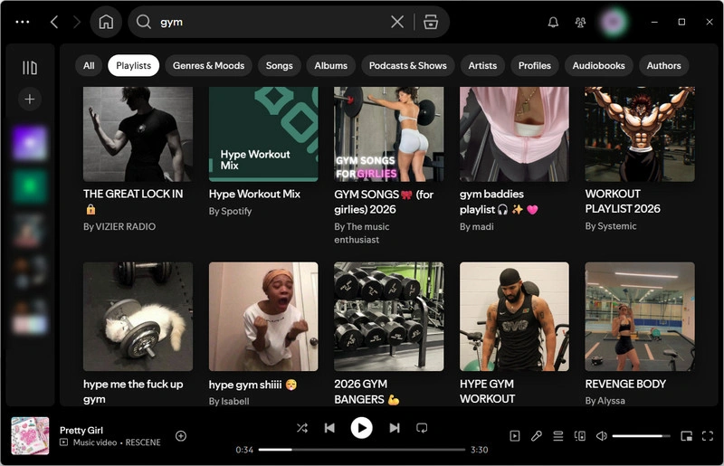Toggle shuffle playback
Screen dimensions: 724x466
pos(302,428)
